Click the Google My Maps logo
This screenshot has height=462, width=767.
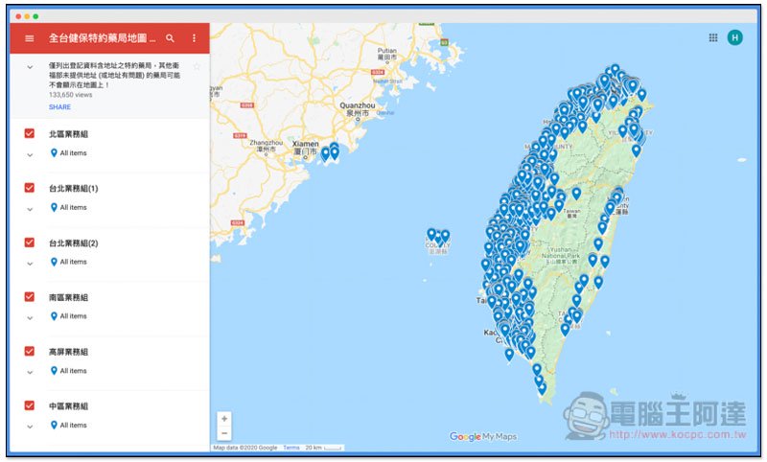pyautogui.click(x=483, y=437)
